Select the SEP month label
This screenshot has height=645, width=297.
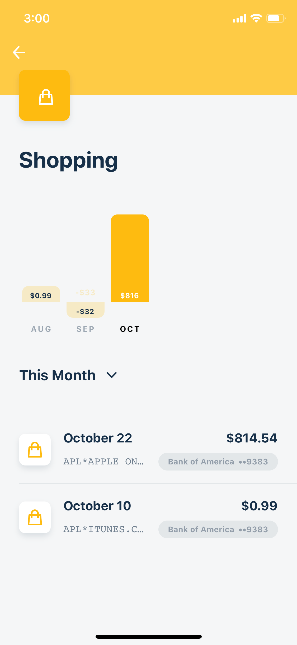[x=85, y=329]
